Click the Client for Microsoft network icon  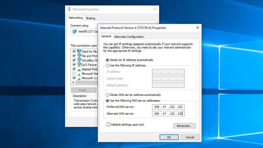[79, 51]
